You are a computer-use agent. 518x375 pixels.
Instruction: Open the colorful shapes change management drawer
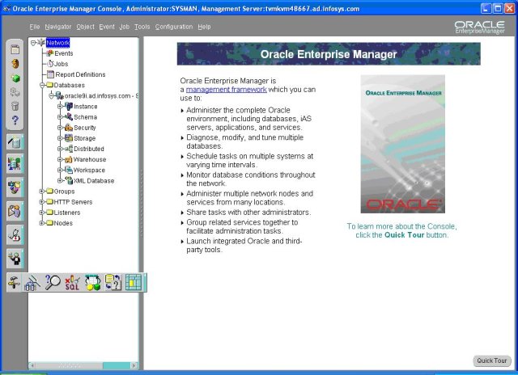coord(15,187)
